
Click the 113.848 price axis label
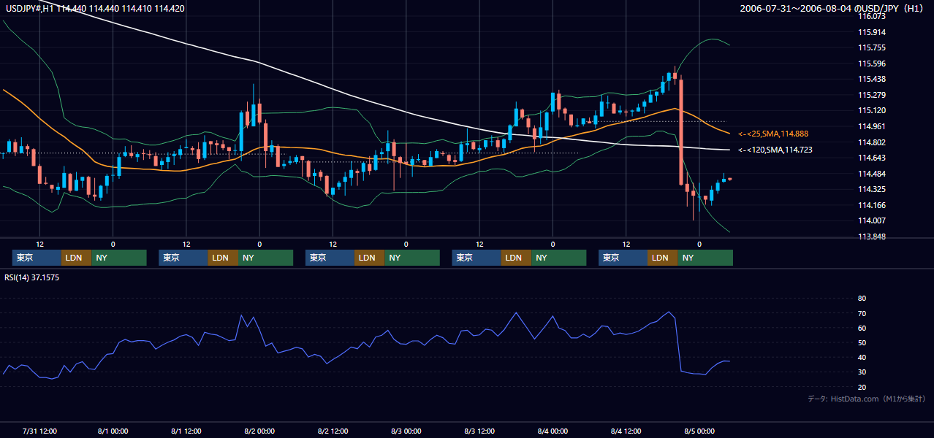click(873, 237)
